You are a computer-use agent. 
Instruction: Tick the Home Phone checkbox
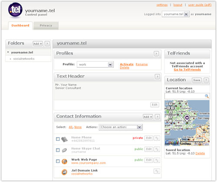tap(58, 139)
